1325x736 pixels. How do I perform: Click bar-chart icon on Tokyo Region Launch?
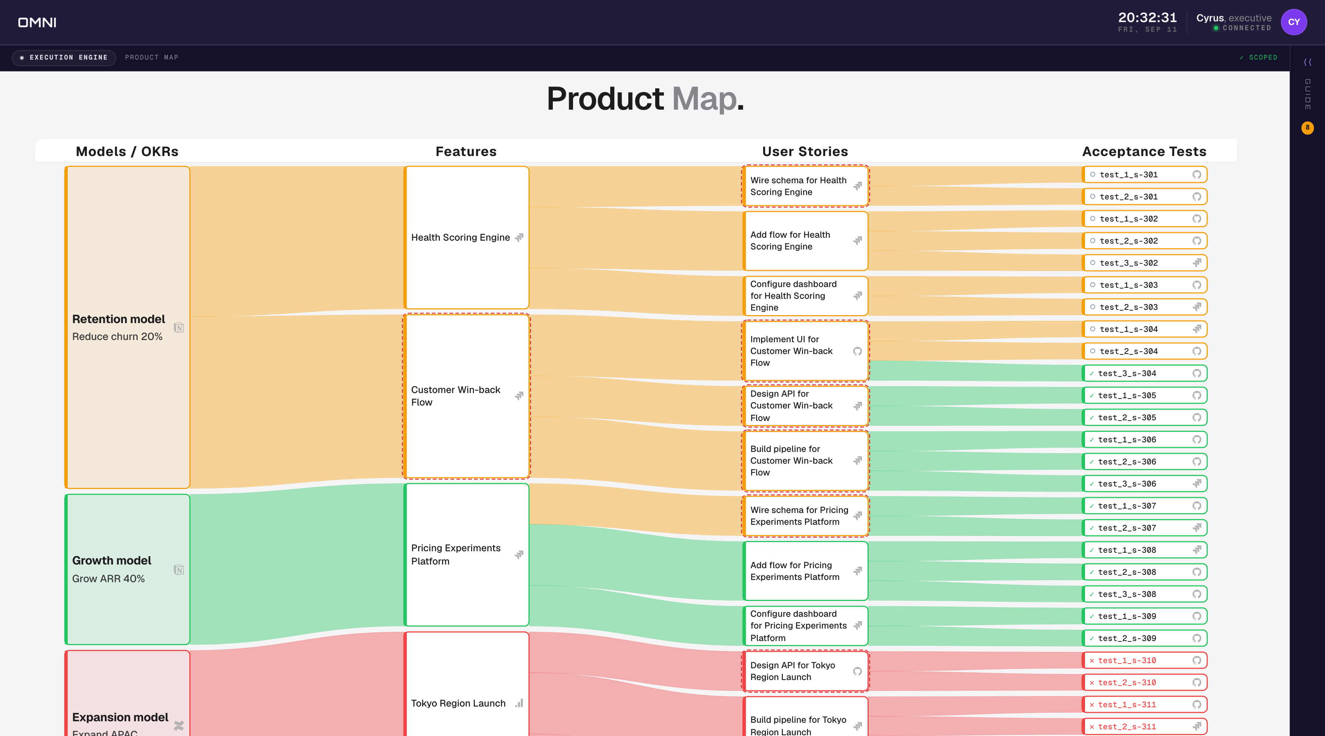click(519, 703)
